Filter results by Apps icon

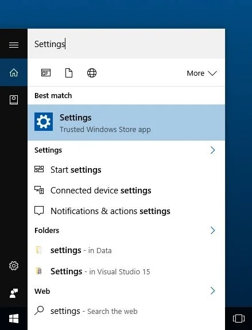[46, 73]
